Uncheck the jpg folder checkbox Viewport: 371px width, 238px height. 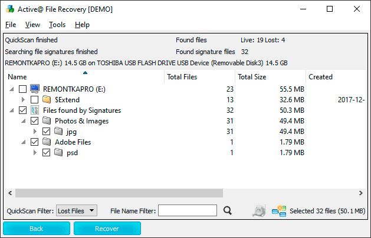[x=46, y=131]
